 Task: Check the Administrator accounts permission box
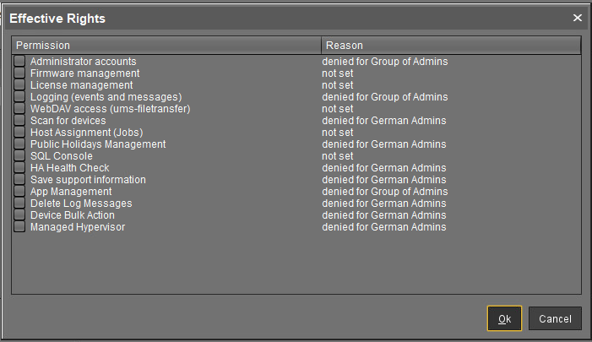click(x=19, y=62)
